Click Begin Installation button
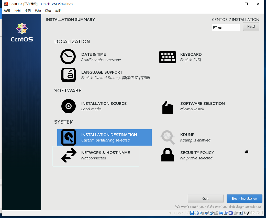Viewport: 266px width, 218px height. pos(245,199)
